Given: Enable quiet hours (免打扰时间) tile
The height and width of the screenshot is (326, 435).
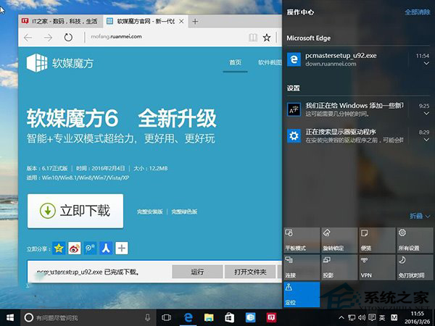Looking at the screenshot, I should (413, 267).
